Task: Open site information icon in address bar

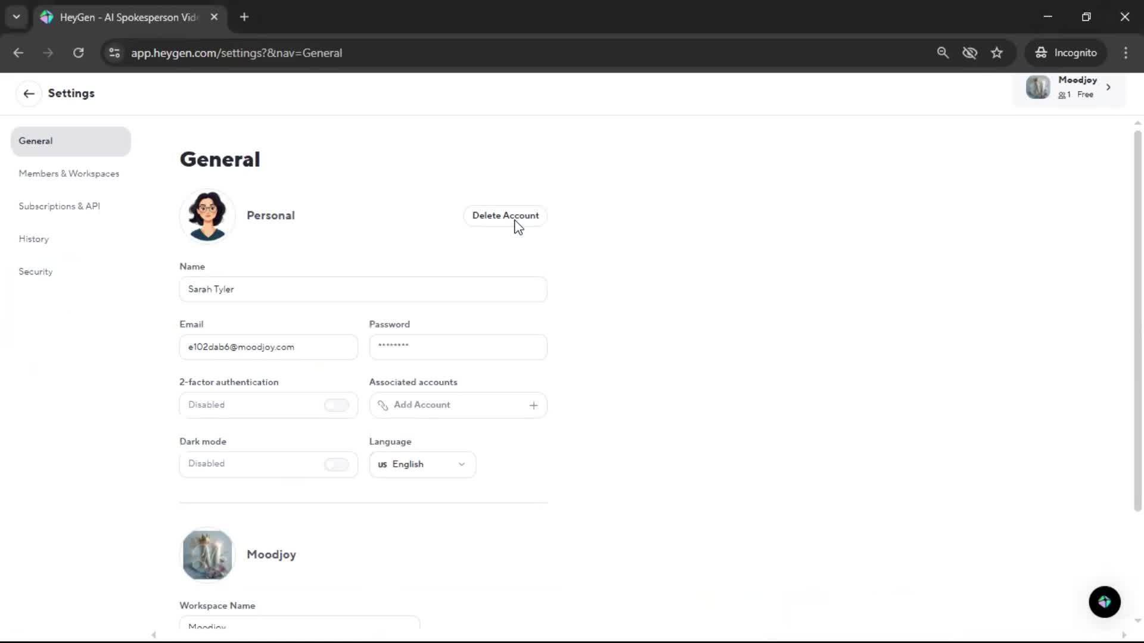Action: (x=114, y=53)
